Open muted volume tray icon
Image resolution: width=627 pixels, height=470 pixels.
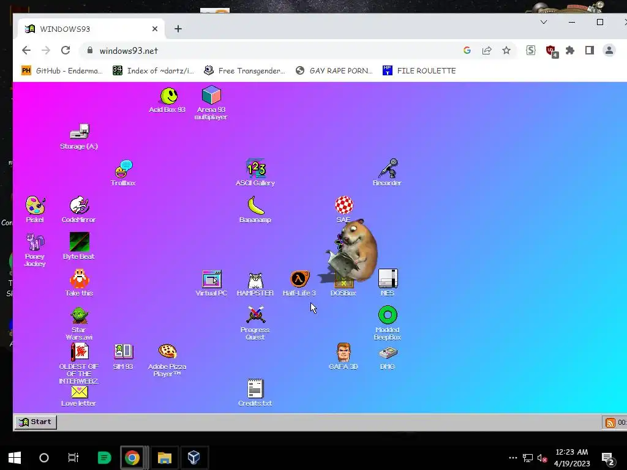[542, 458]
